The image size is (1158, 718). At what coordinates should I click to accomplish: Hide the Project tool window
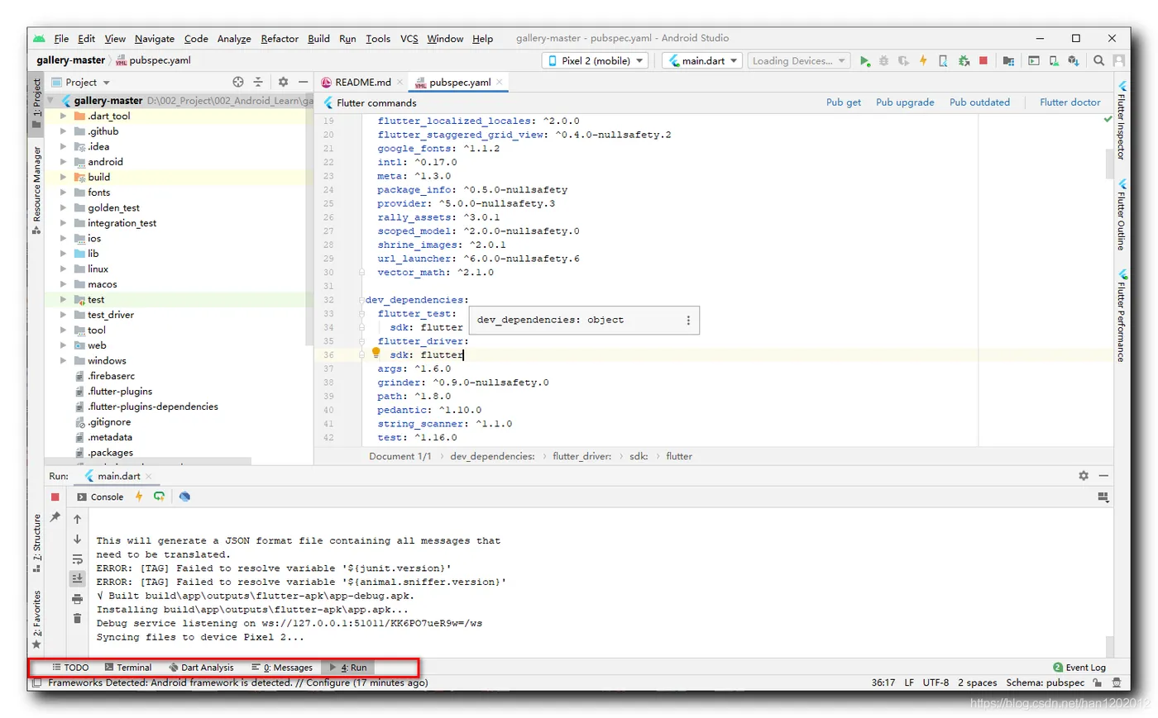pyautogui.click(x=303, y=82)
